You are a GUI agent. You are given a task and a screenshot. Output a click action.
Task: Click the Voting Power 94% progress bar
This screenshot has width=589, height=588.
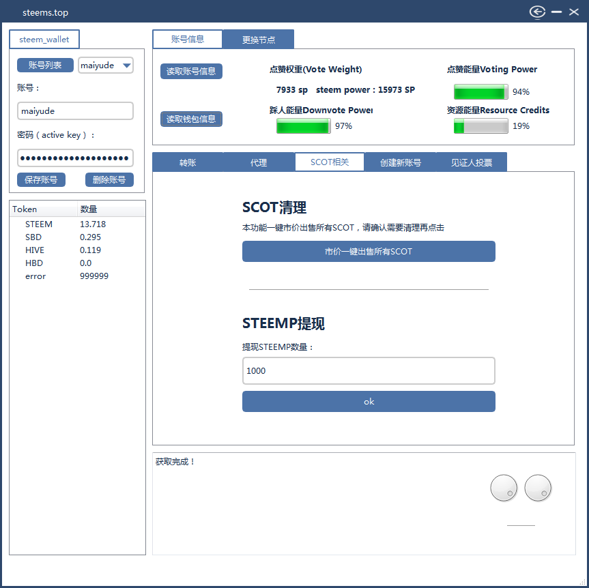point(480,91)
